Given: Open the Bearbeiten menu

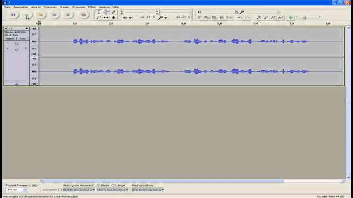Looking at the screenshot, I should click(x=21, y=7).
